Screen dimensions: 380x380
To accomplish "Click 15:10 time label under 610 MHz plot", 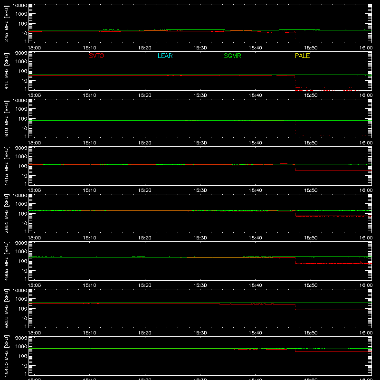I will [x=89, y=143].
